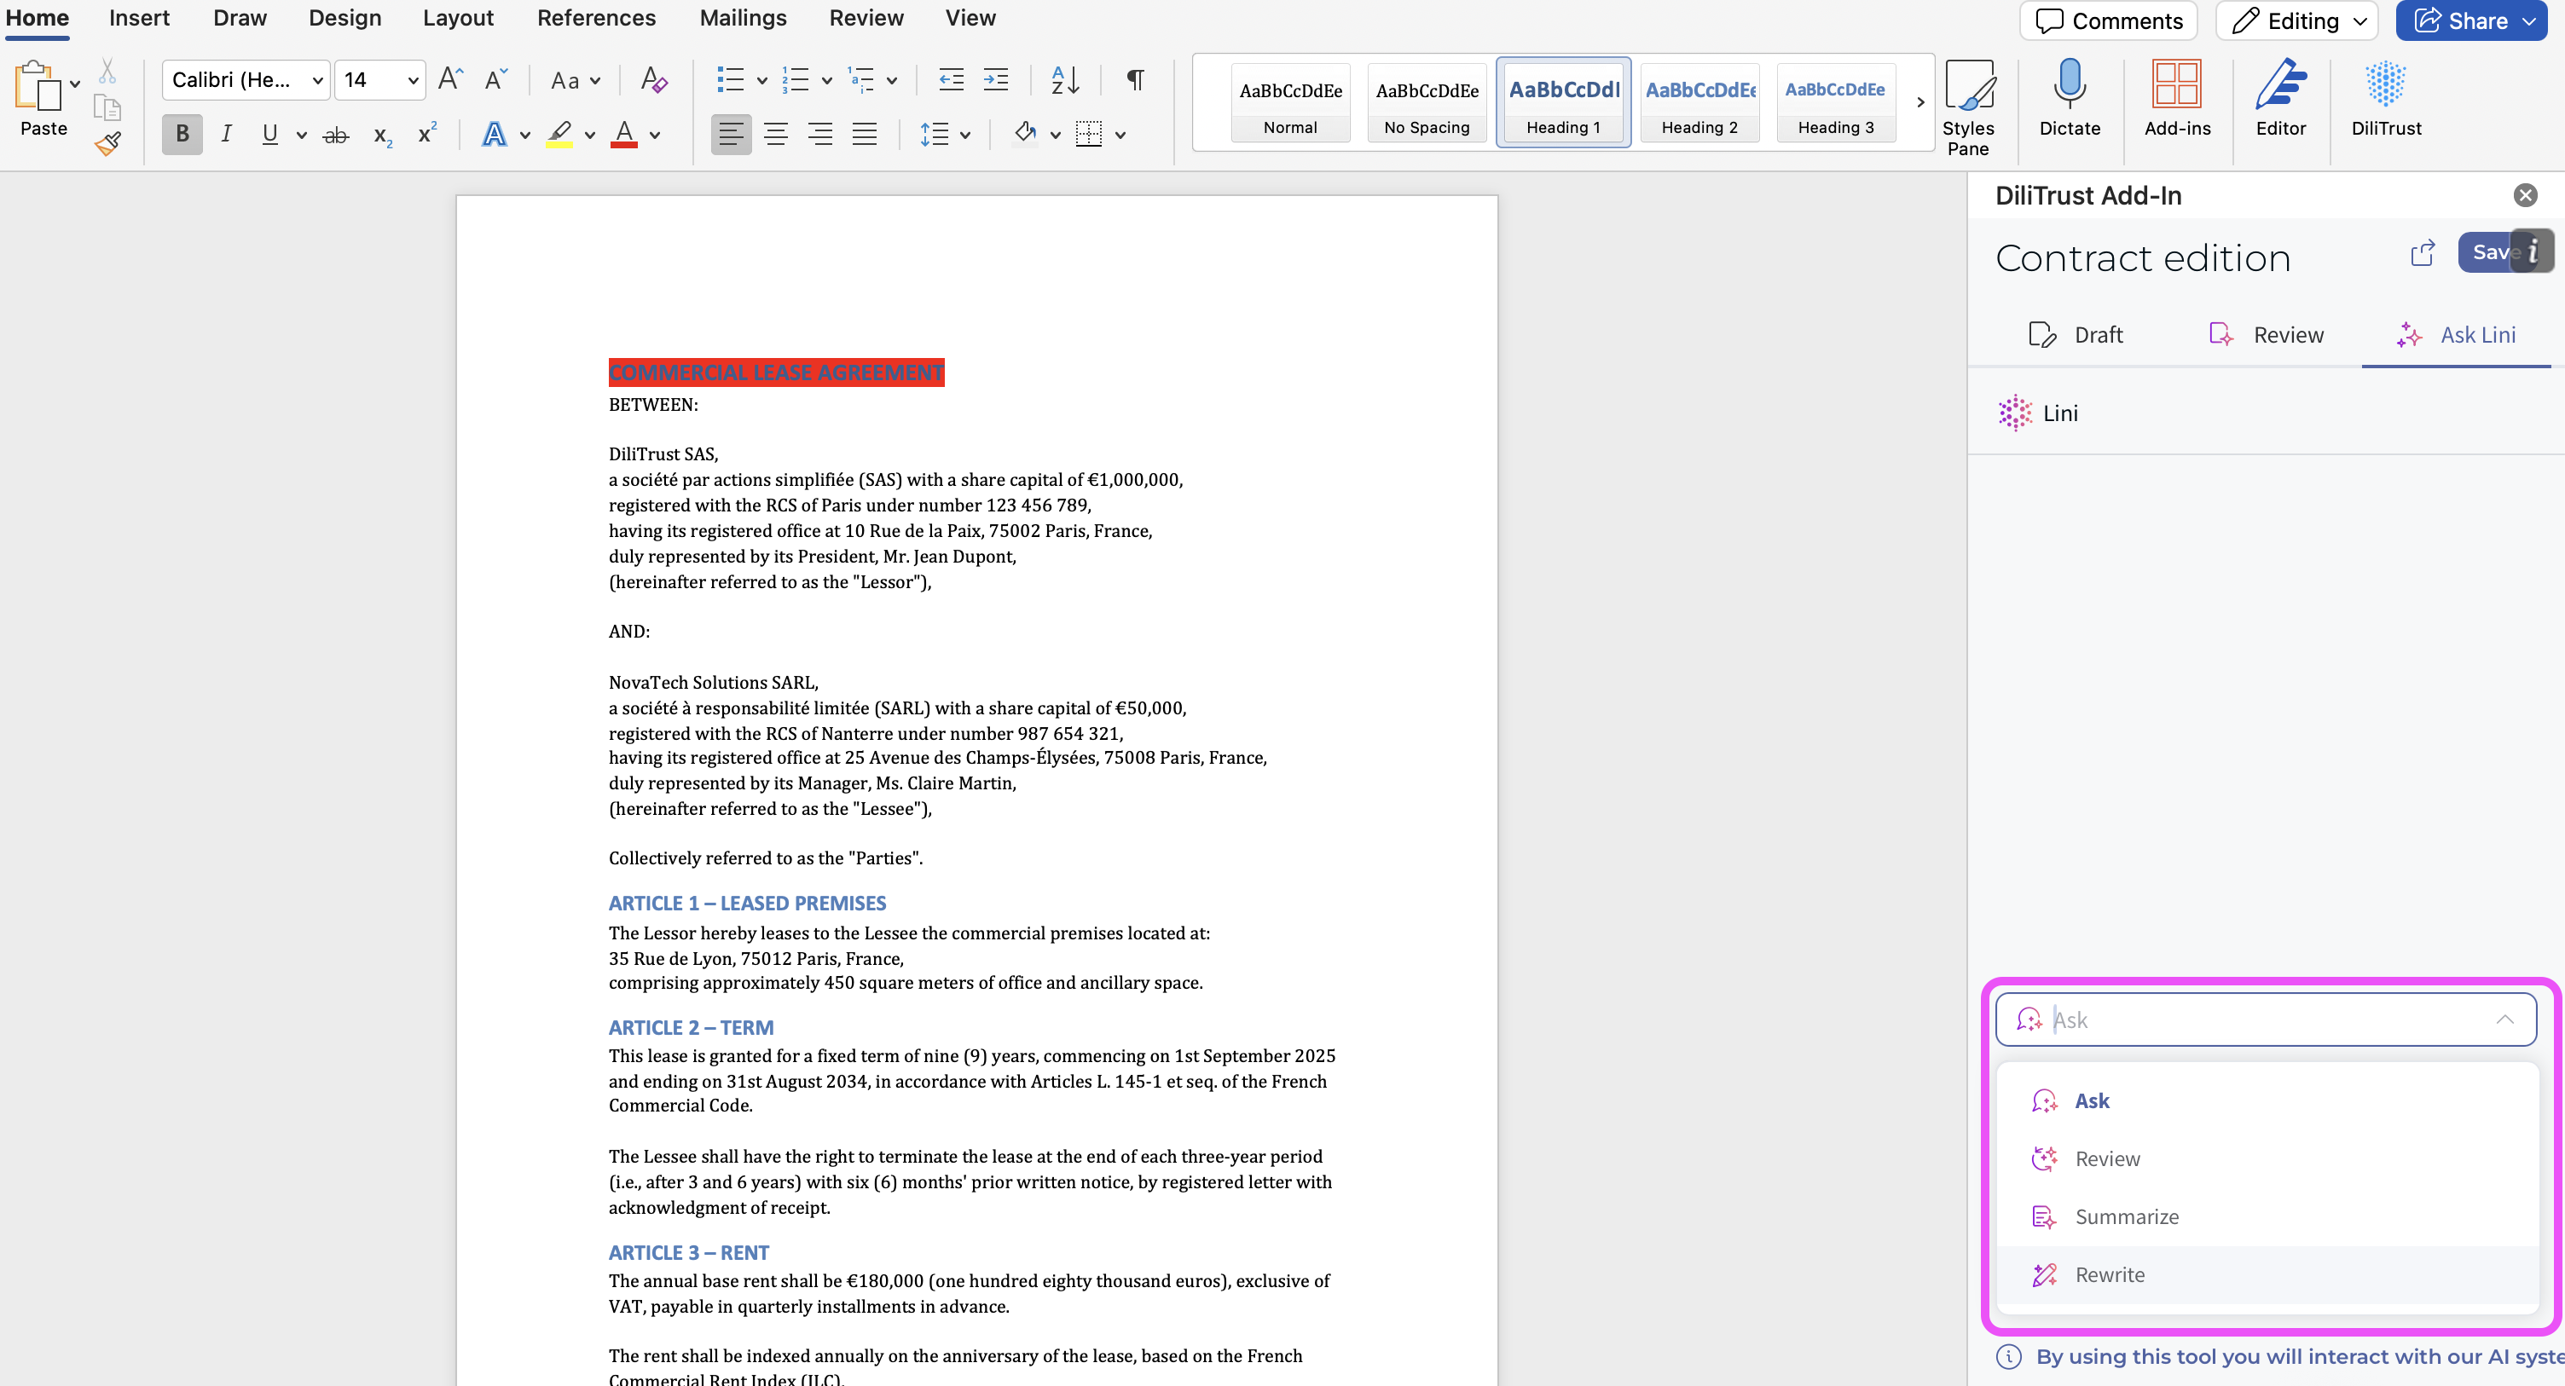The height and width of the screenshot is (1386, 2565).
Task: Collapse the Ask mode selector chevron
Action: 2504,1019
